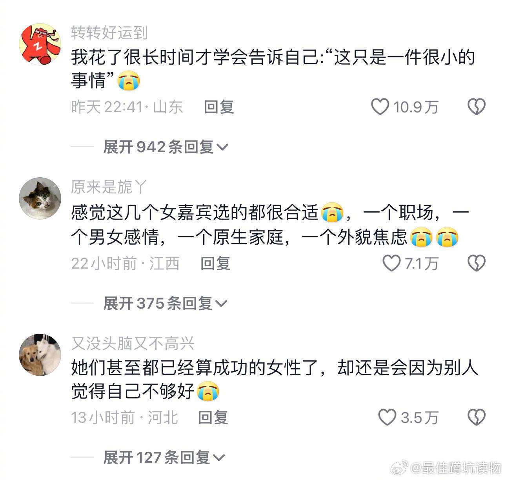Screen dimensions: 506x480
Task: Expand 127 replies under third comment
Action: (164, 457)
